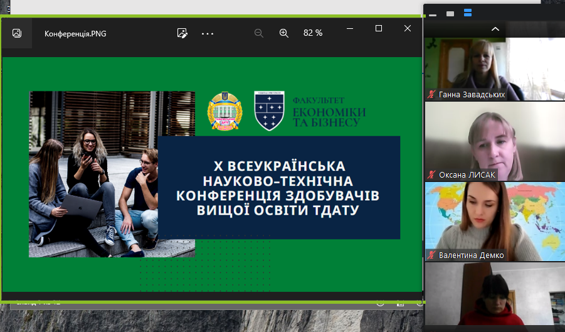Screen dimensions: 565x332
Task: Click muted mic icon of Валентина Демко
Action: click(431, 255)
